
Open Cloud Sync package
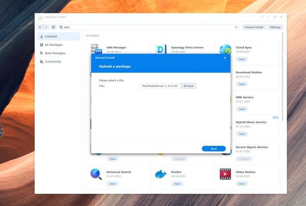(x=242, y=59)
